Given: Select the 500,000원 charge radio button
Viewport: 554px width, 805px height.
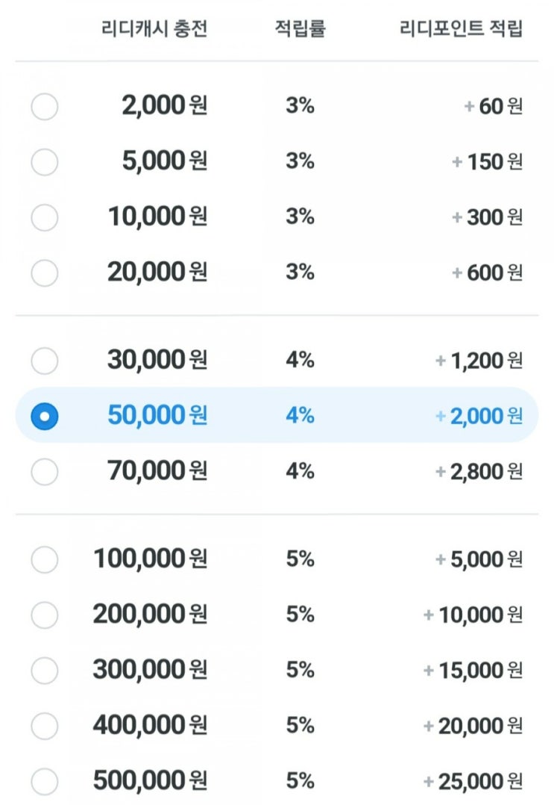Looking at the screenshot, I should (45, 781).
